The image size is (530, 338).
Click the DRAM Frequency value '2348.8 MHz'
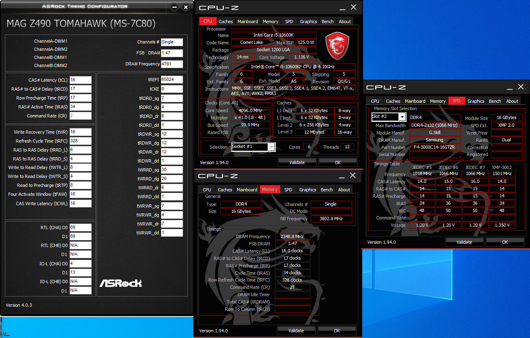point(292,236)
